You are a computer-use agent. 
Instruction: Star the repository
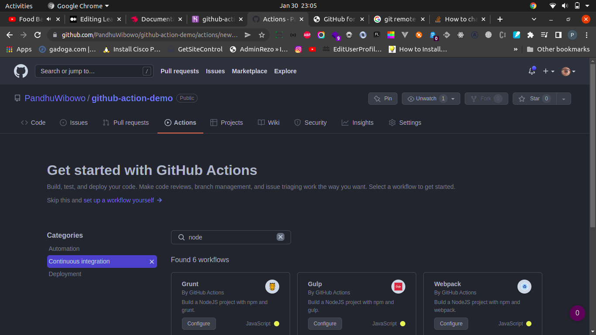[534, 99]
